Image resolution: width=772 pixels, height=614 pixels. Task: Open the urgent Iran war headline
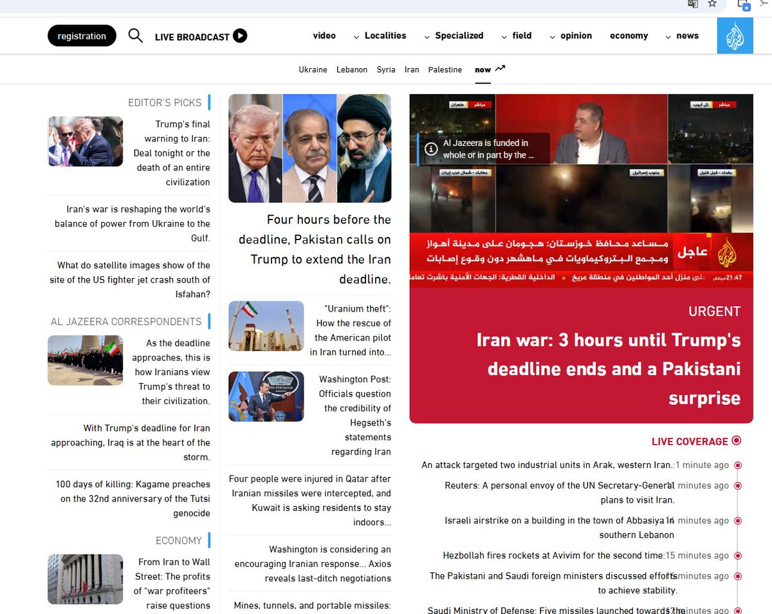coord(608,369)
